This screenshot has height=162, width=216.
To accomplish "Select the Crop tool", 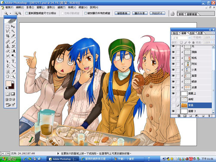I will click(x=8, y=35).
